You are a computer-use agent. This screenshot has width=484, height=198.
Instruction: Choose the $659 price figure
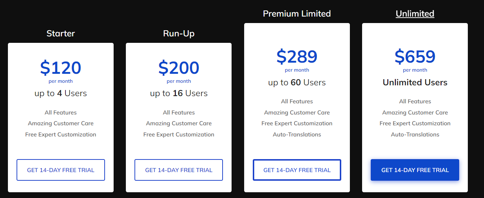point(415,57)
